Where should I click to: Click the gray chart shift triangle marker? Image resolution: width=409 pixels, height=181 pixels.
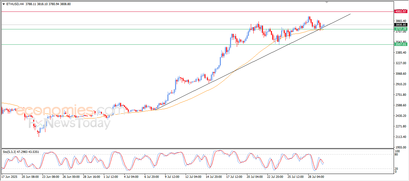pyautogui.click(x=327, y=2)
